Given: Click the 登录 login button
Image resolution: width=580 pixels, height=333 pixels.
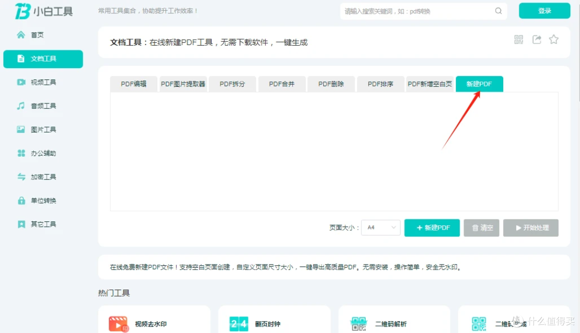Looking at the screenshot, I should click(x=545, y=11).
